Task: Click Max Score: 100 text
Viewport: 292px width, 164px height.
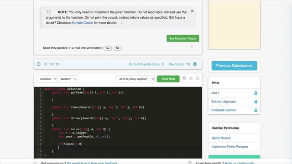Action: (179, 64)
